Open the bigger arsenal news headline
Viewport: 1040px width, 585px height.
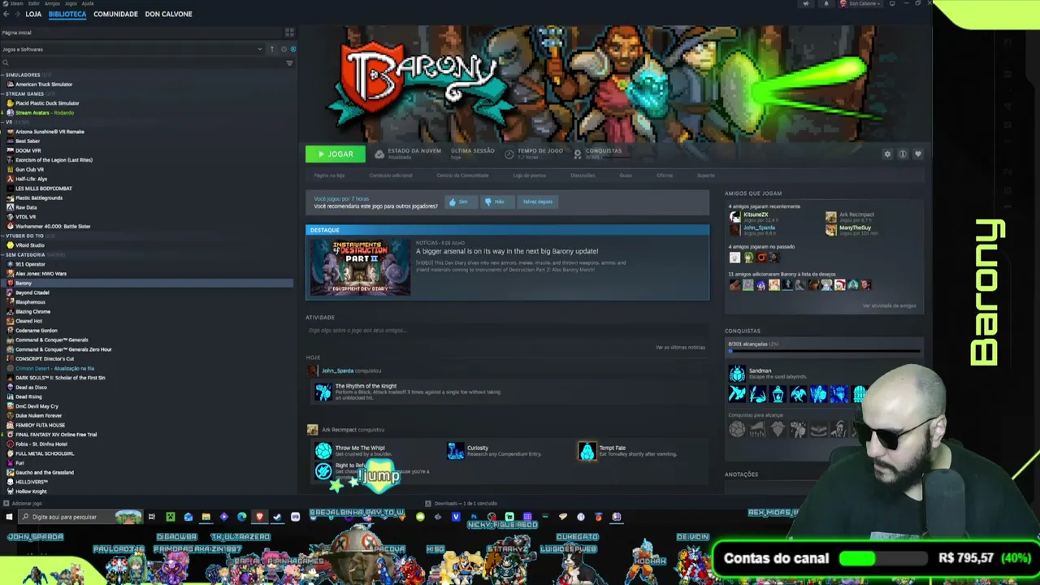coord(507,251)
